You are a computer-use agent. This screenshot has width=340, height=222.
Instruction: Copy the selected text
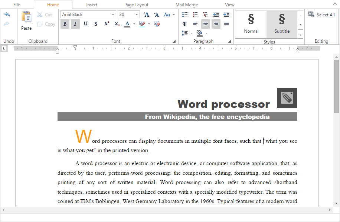click(46, 24)
